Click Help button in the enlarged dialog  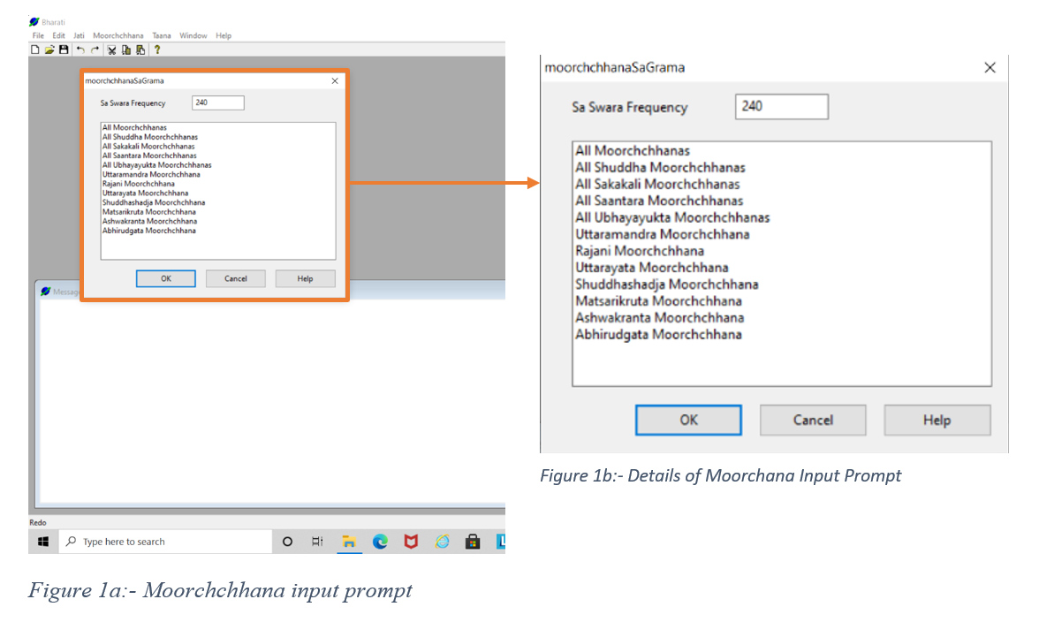tap(937, 420)
